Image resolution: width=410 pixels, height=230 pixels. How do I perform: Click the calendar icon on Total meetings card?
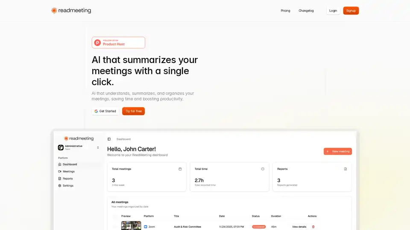(180, 169)
